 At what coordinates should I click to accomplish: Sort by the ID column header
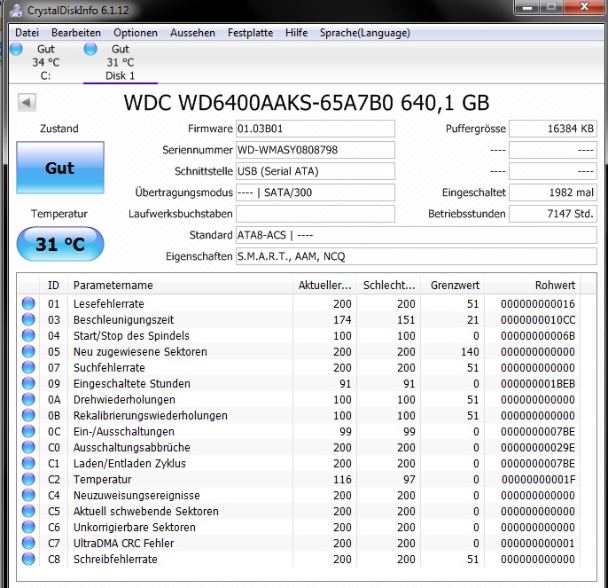pyautogui.click(x=53, y=285)
